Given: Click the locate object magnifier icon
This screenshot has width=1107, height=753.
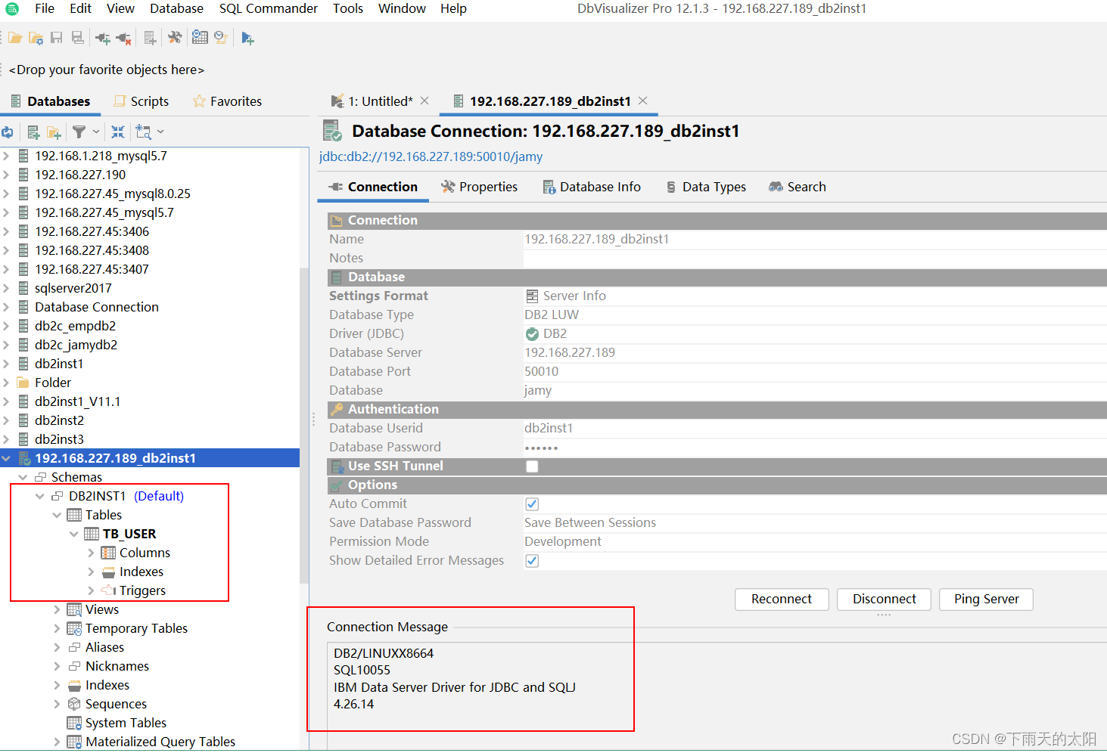Looking at the screenshot, I should pos(143,132).
